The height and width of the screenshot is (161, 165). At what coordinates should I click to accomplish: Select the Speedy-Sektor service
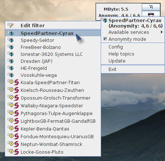tap(53, 40)
